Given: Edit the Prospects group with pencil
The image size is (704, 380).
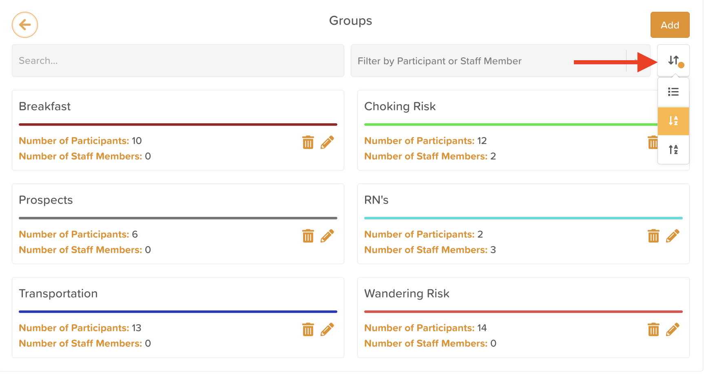Looking at the screenshot, I should pos(327,236).
